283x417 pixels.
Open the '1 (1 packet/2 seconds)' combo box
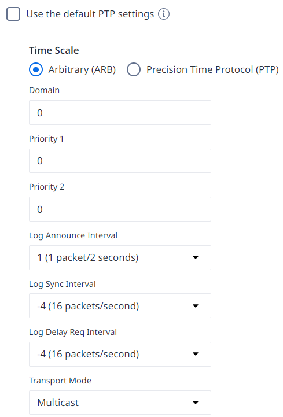[120, 257]
